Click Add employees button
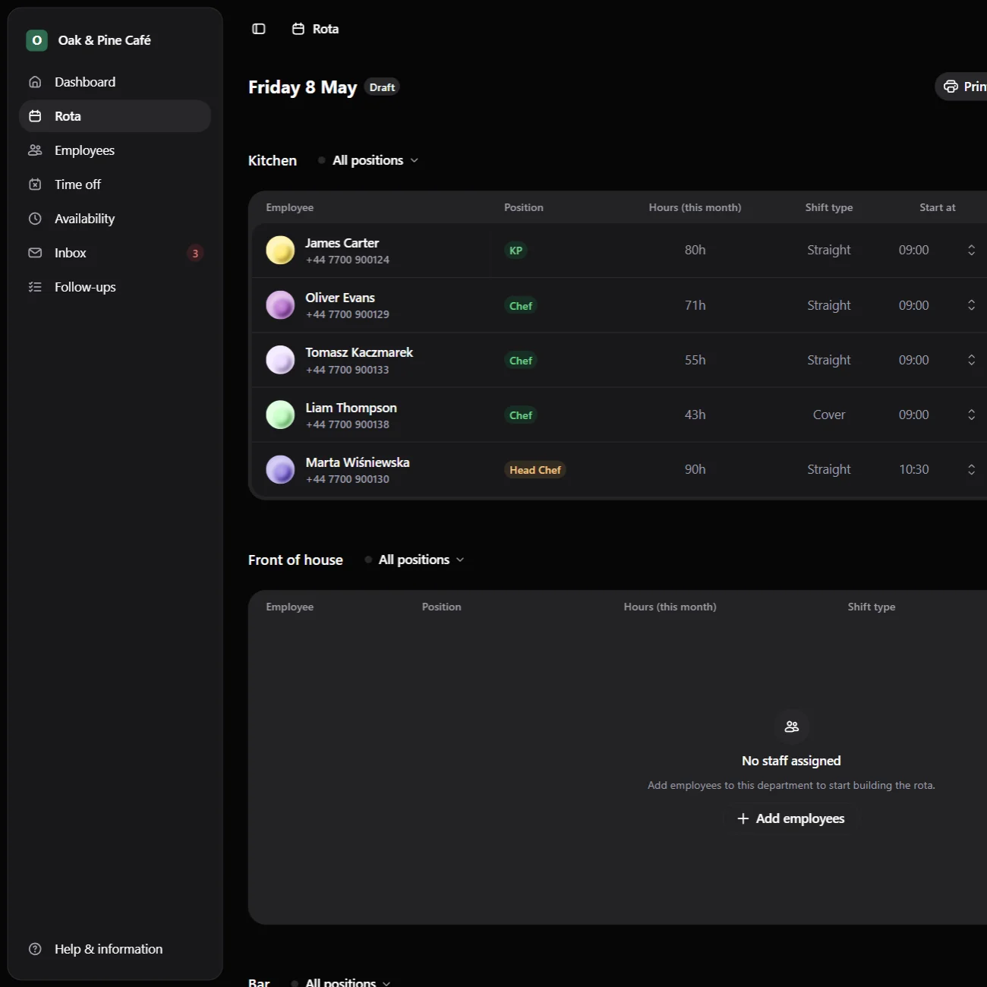Viewport: 987px width, 987px height. click(x=791, y=818)
